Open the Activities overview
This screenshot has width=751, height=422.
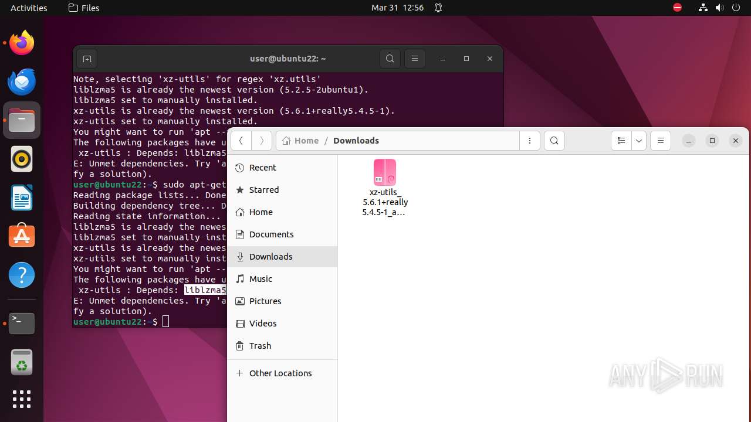pyautogui.click(x=29, y=8)
